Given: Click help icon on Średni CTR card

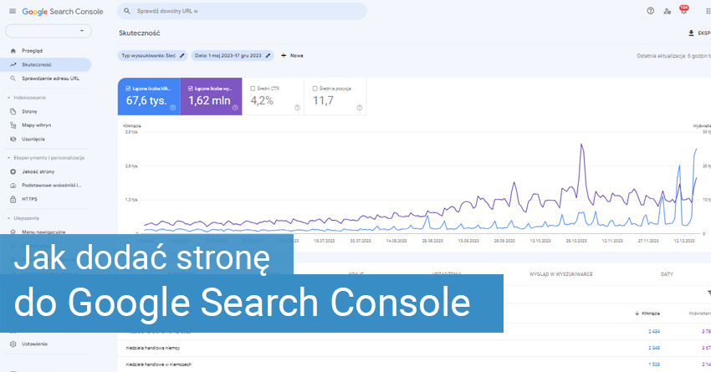Looking at the screenshot, I should pyautogui.click(x=298, y=107).
